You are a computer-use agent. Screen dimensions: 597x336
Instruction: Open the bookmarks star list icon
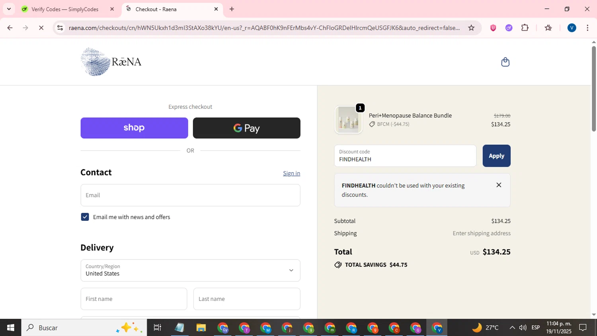[x=548, y=28]
